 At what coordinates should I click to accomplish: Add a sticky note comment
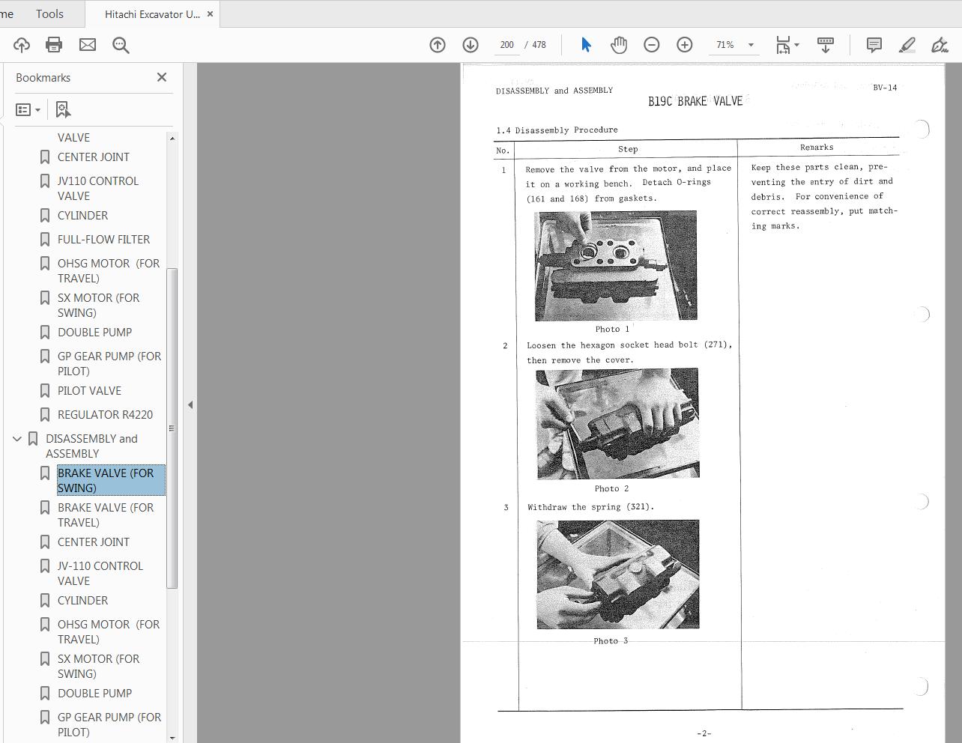coord(874,45)
